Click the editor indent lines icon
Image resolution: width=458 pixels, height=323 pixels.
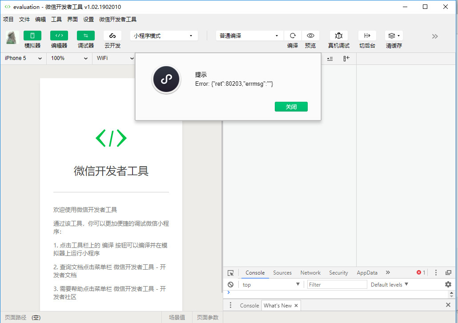pyautogui.click(x=330, y=59)
